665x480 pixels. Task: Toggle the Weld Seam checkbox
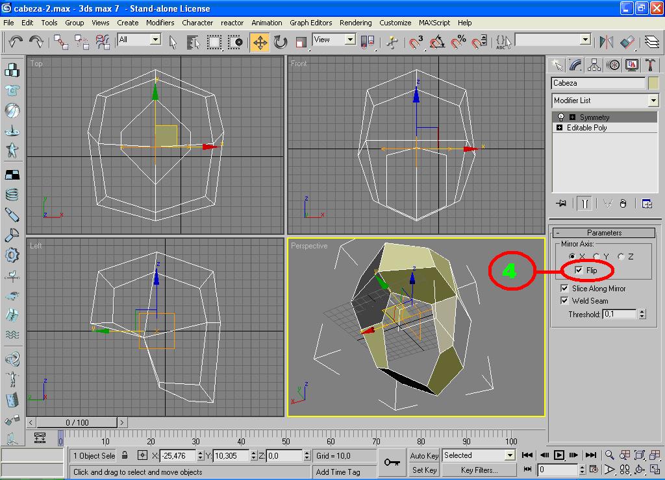[x=564, y=301]
